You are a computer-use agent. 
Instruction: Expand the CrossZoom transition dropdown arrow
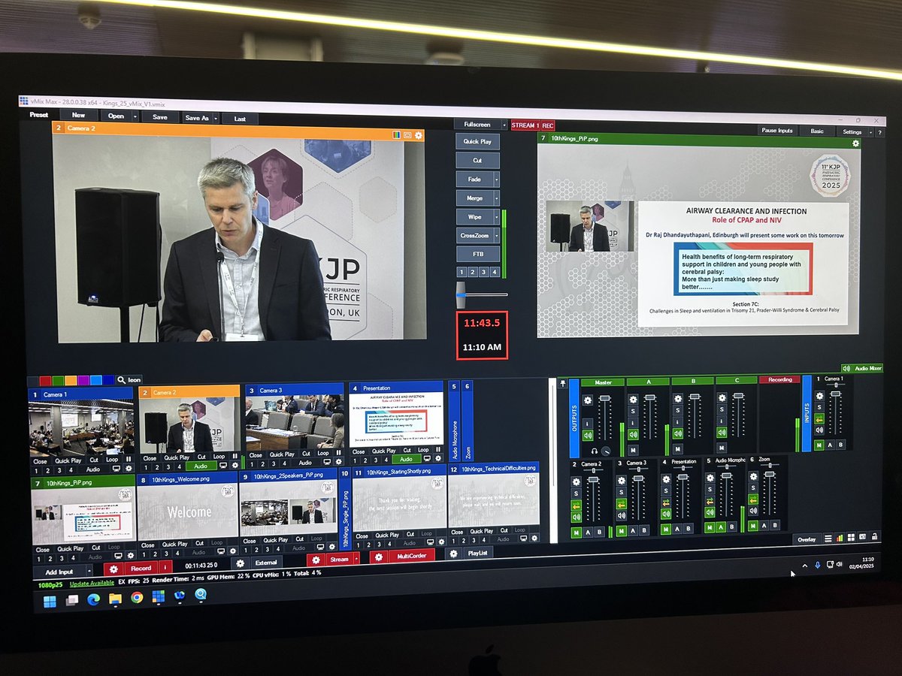496,236
